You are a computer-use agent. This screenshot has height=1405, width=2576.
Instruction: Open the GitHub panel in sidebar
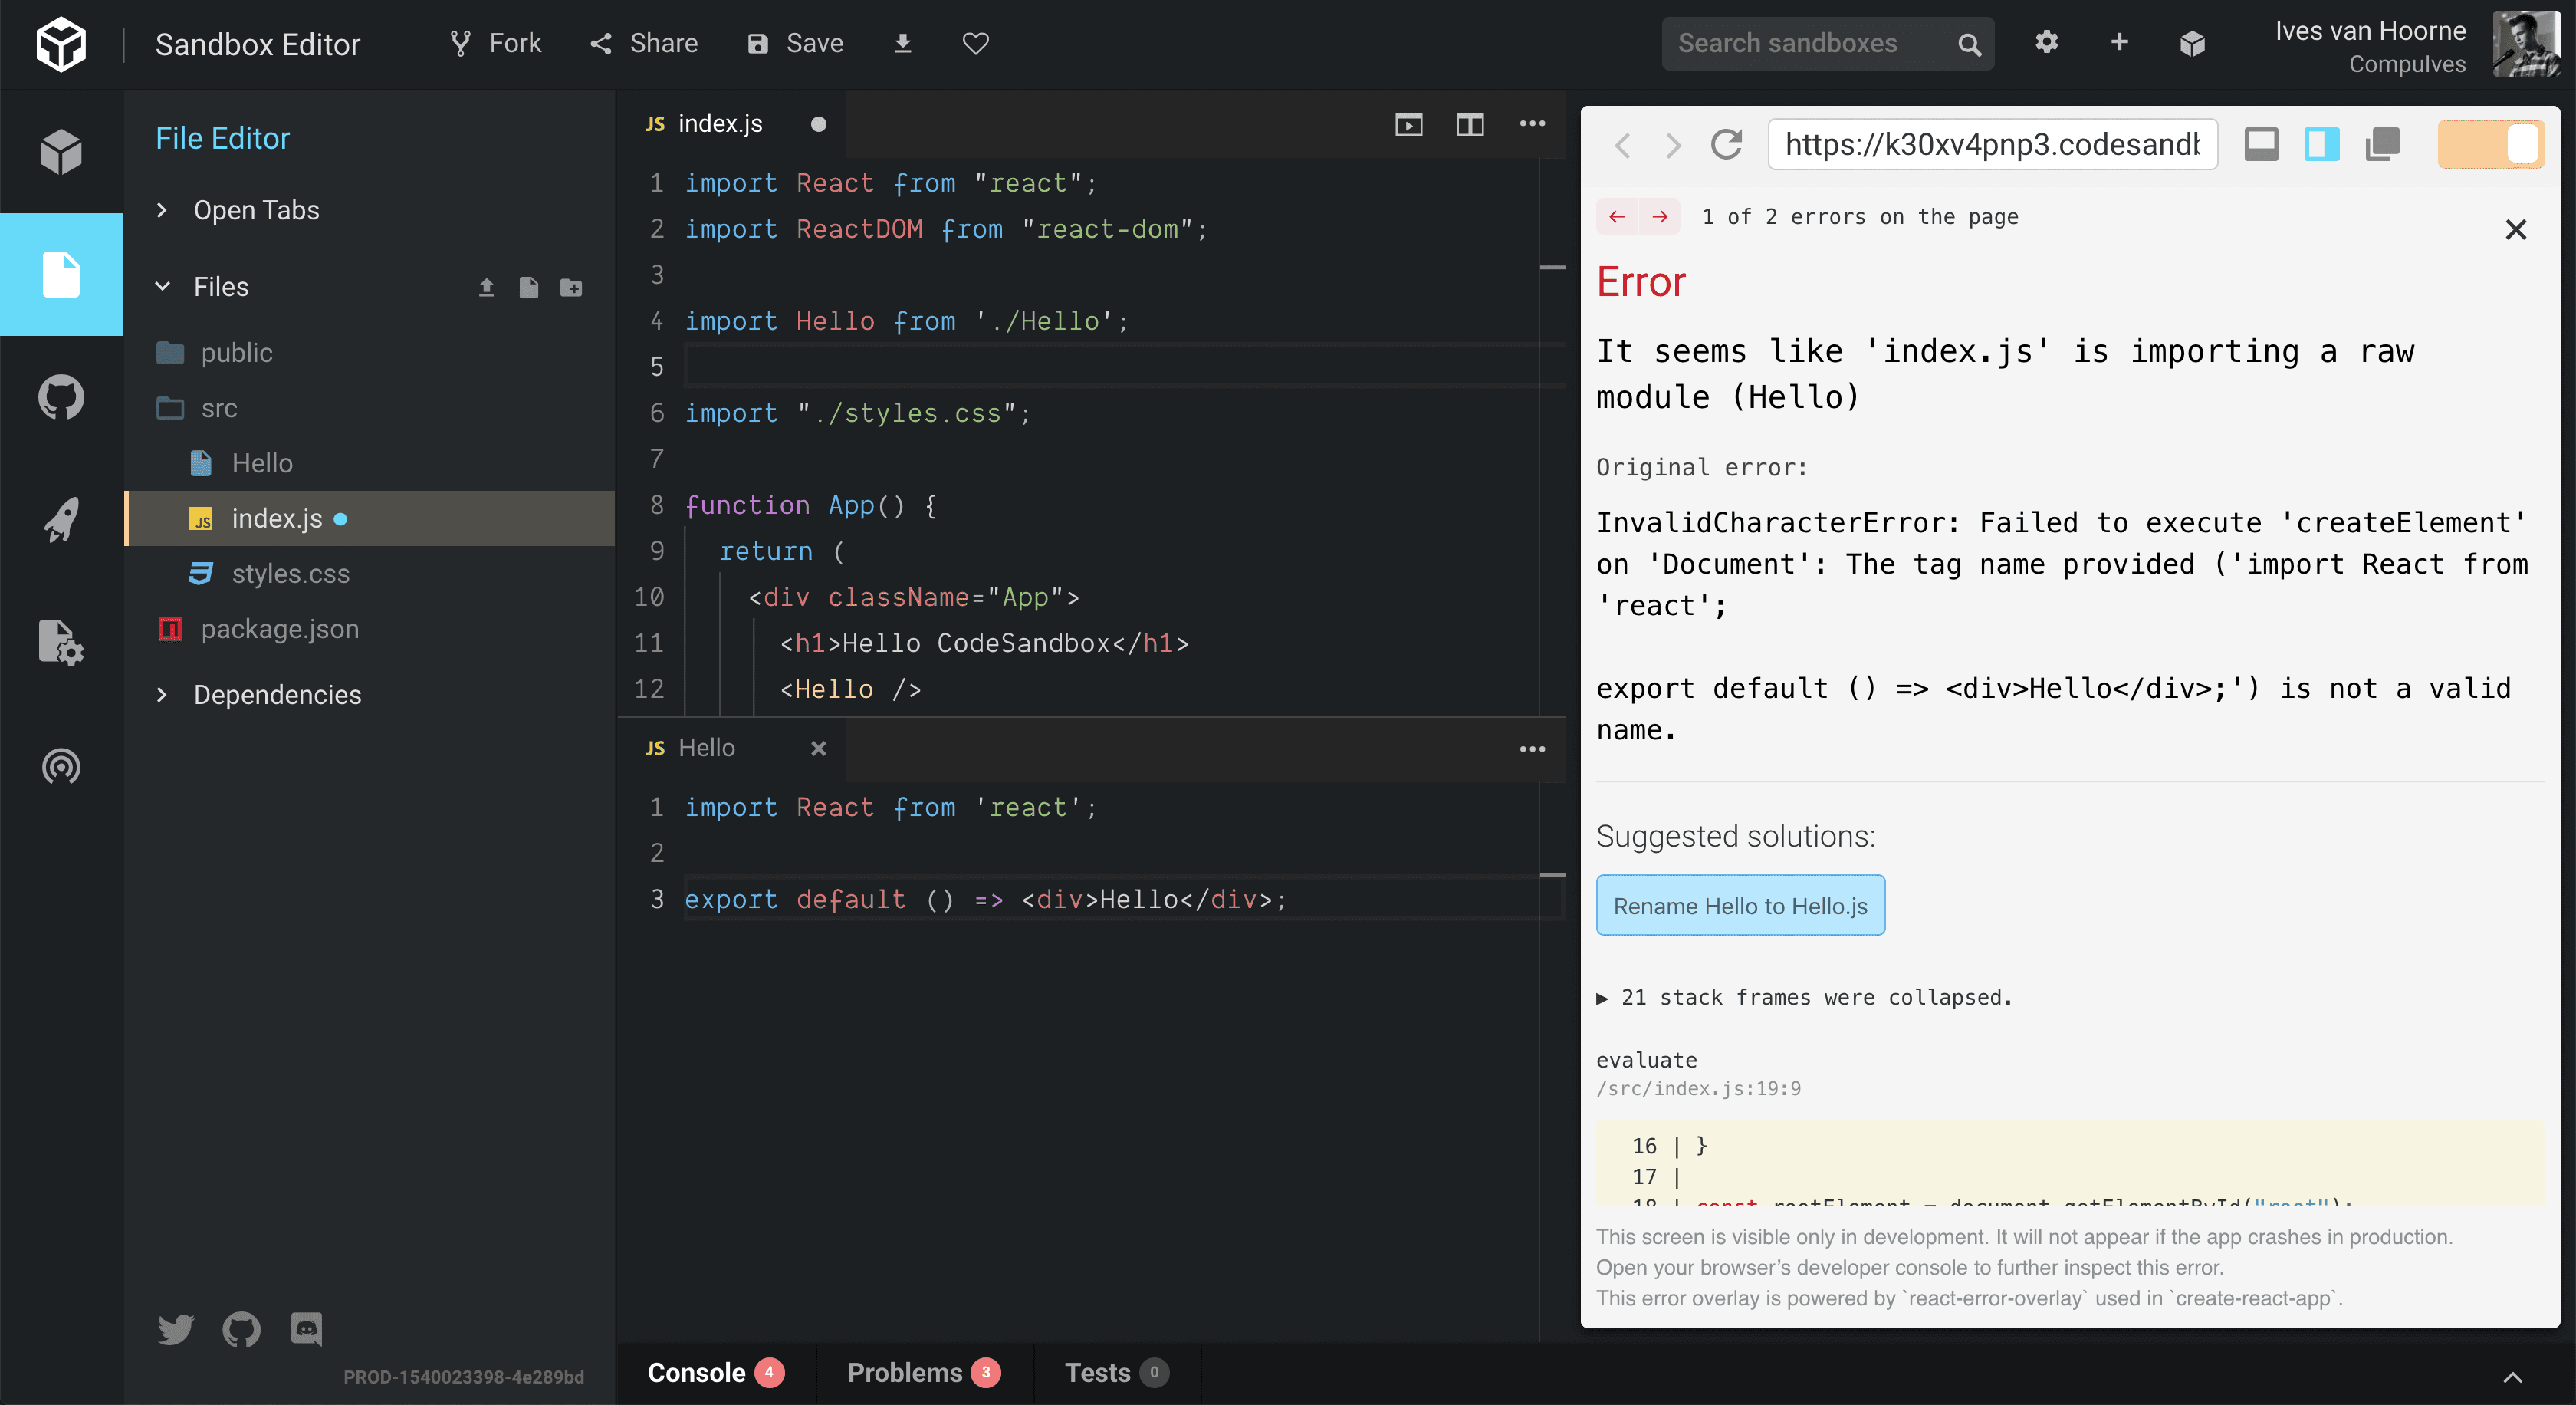coord(61,397)
